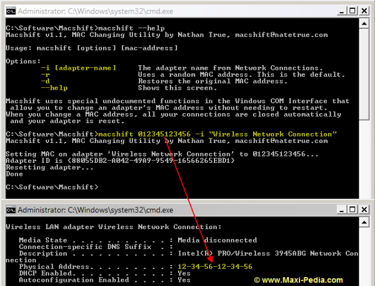Click the cmd icon in lower window title bar
The height and width of the screenshot is (286, 375).
click(11, 210)
